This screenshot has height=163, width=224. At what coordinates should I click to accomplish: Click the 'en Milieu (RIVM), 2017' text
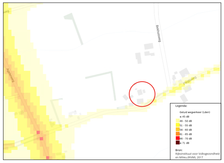click(189, 157)
